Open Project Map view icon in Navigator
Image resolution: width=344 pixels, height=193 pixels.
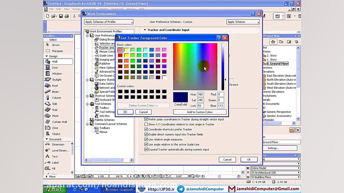pyautogui.click(x=273, y=42)
